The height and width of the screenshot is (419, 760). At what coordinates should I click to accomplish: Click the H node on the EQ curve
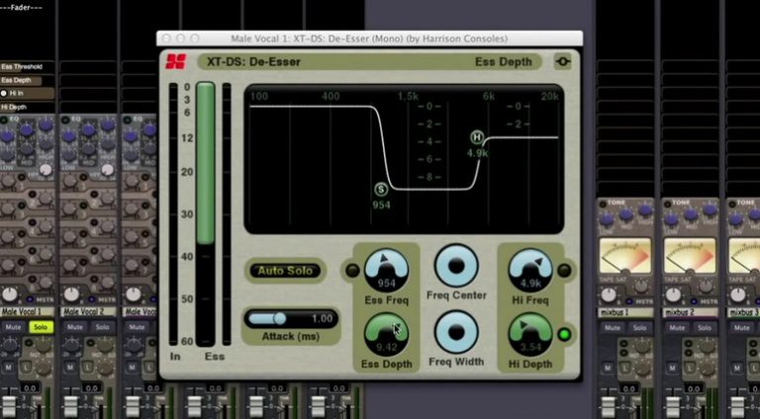(477, 137)
